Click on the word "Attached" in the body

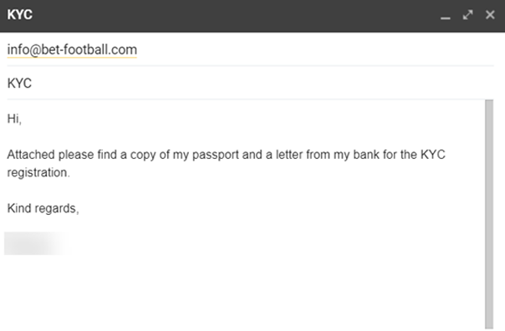[31, 155]
